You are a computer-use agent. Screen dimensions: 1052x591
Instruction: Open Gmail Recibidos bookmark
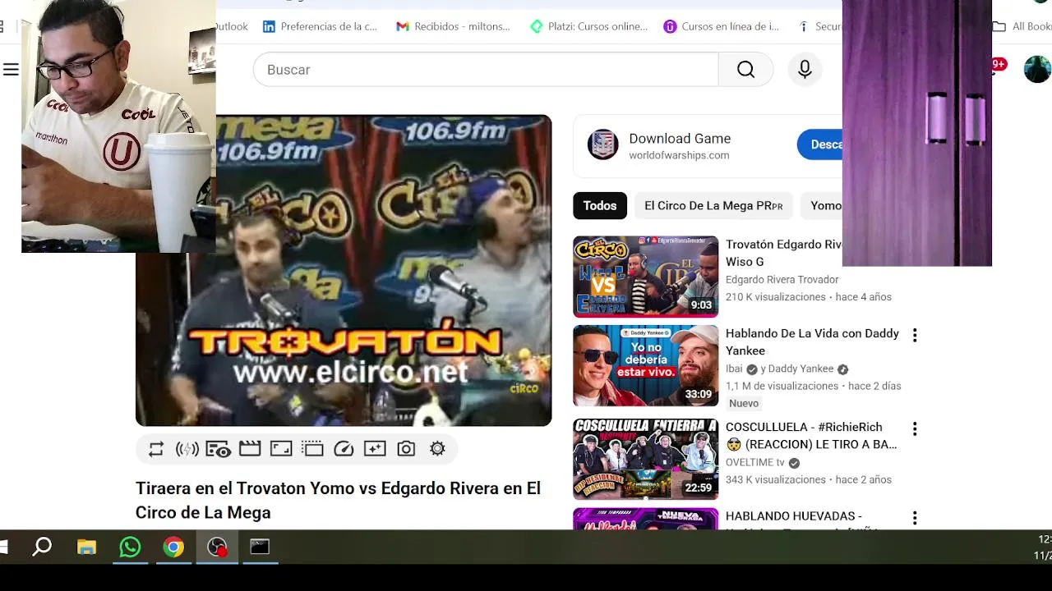(x=453, y=26)
